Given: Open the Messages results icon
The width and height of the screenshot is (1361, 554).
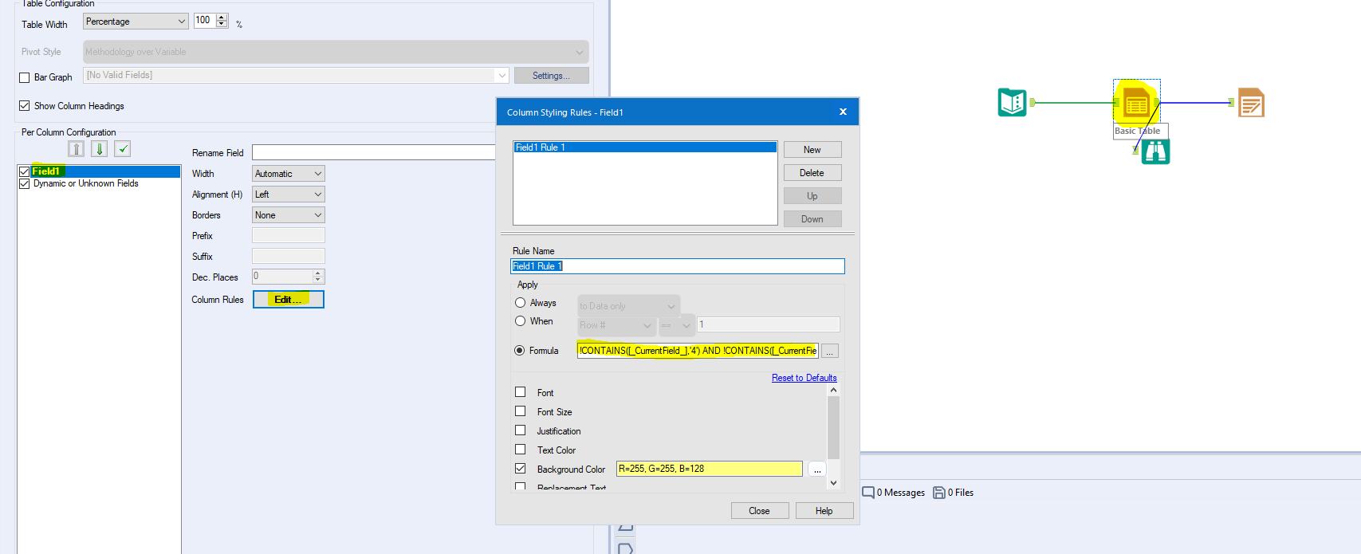Looking at the screenshot, I should pyautogui.click(x=868, y=493).
